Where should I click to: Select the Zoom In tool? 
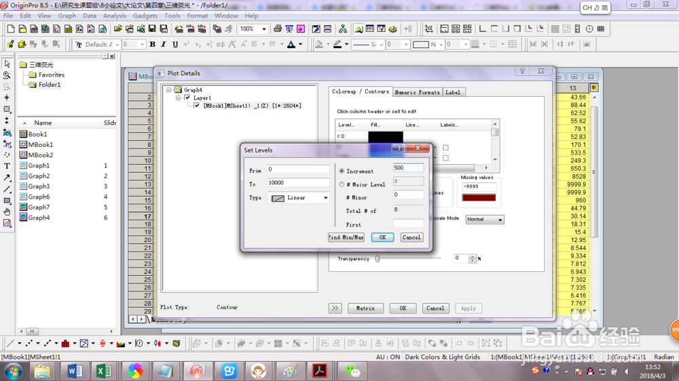tap(7, 75)
